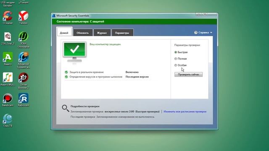Click the real-time protection green check icon
The image size is (269, 151).
point(66,72)
